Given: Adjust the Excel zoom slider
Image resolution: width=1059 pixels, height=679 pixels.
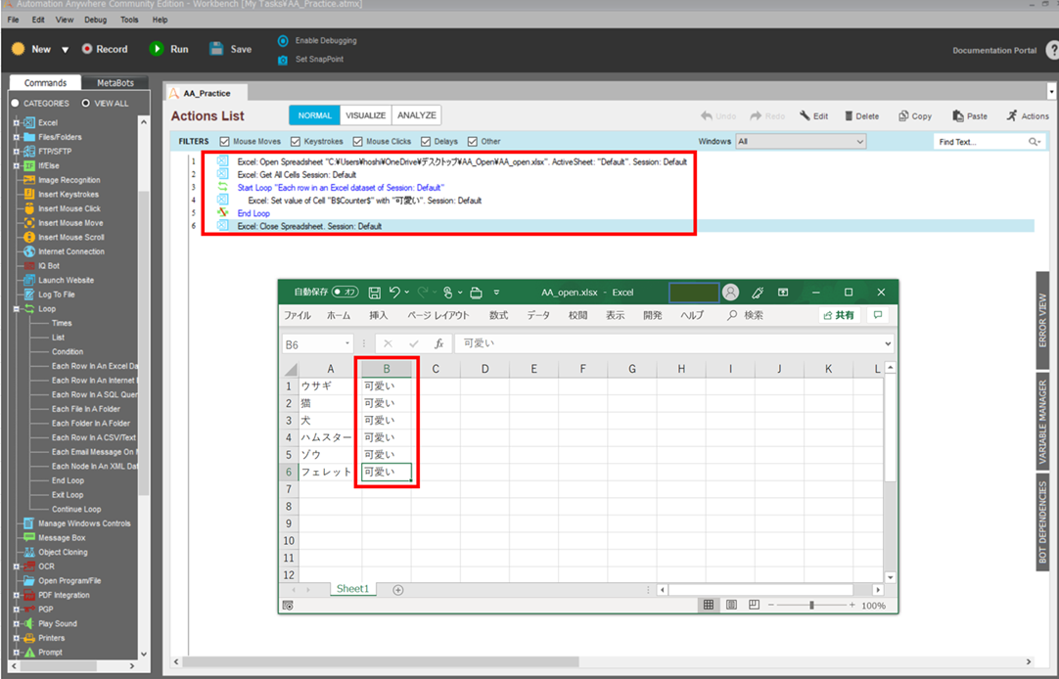Looking at the screenshot, I should (x=811, y=606).
